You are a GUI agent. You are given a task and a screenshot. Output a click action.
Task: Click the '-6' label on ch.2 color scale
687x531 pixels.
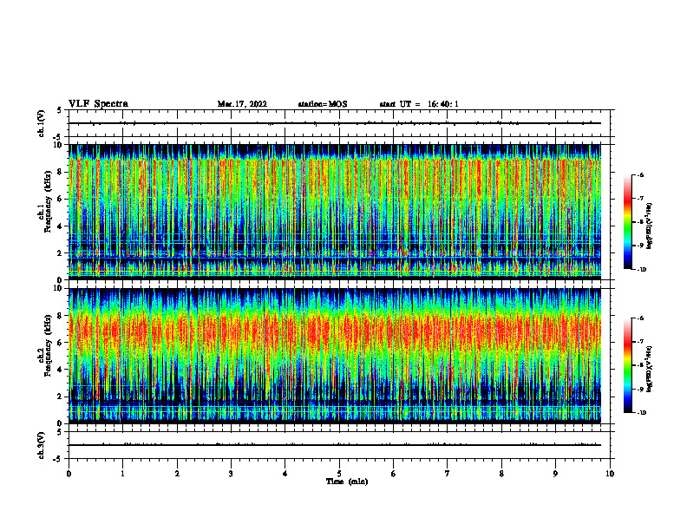point(640,318)
